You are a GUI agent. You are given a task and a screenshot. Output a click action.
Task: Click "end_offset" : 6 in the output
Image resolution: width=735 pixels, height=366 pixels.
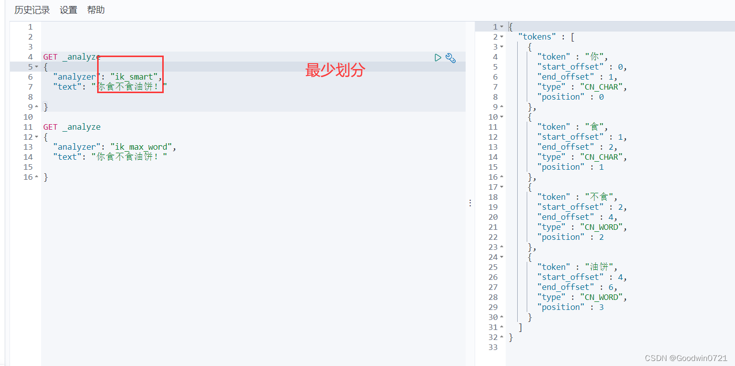(575, 287)
